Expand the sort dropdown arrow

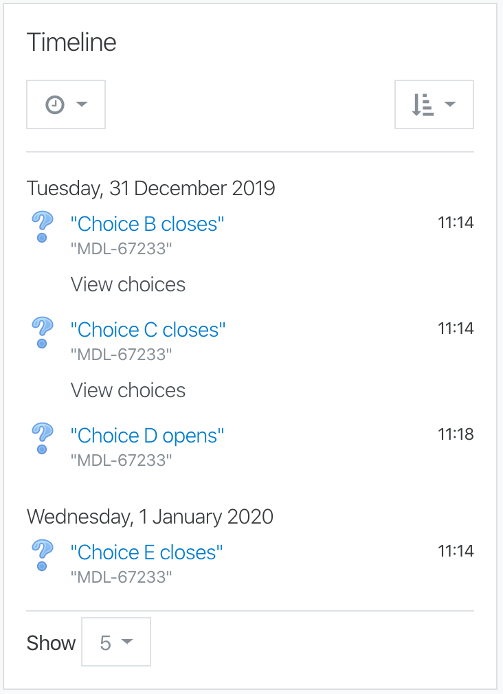tap(450, 104)
